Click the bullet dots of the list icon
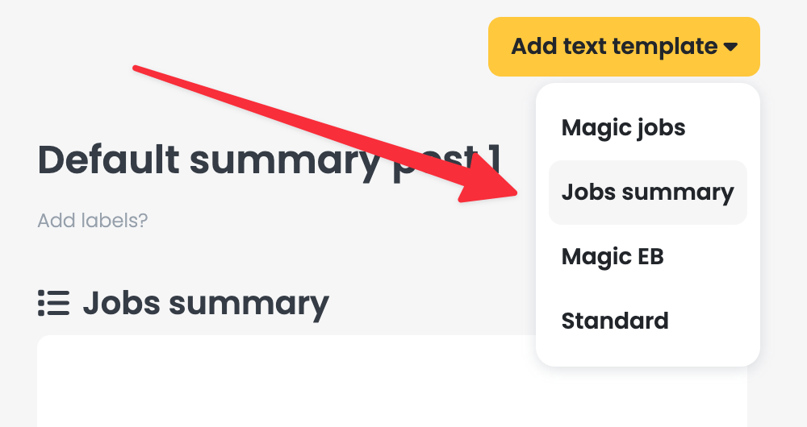This screenshot has height=427, width=807. pos(41,303)
